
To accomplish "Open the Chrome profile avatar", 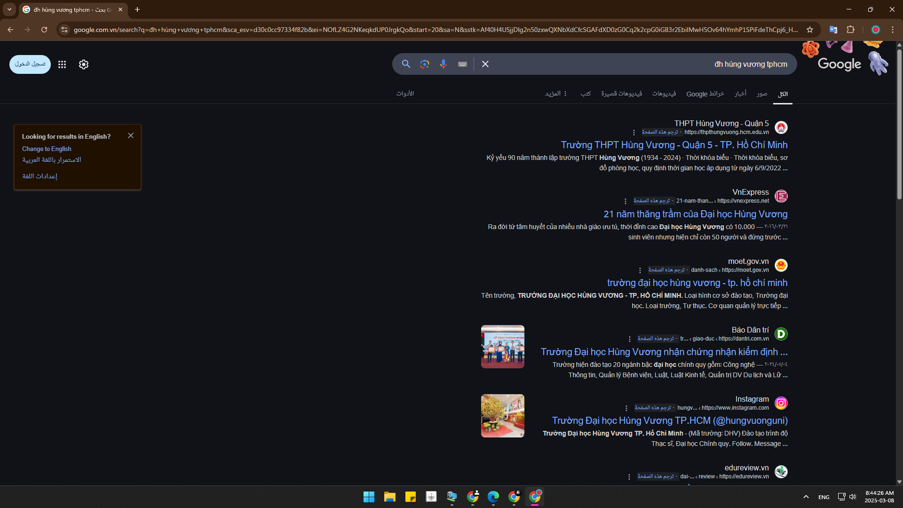I will 875,30.
